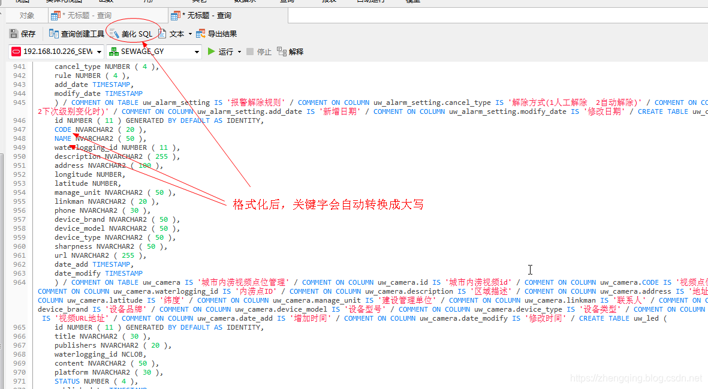Expand the 文本 dropdown arrow

190,34
